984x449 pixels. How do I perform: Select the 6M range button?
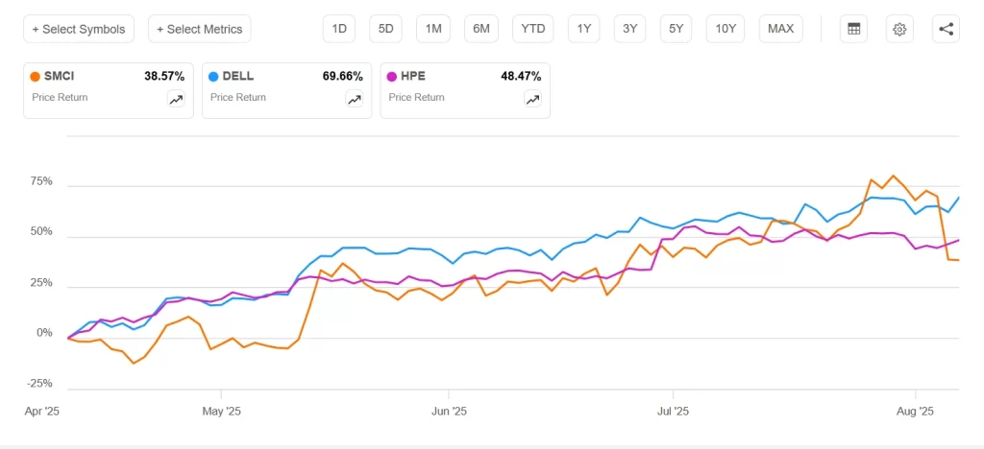click(481, 29)
